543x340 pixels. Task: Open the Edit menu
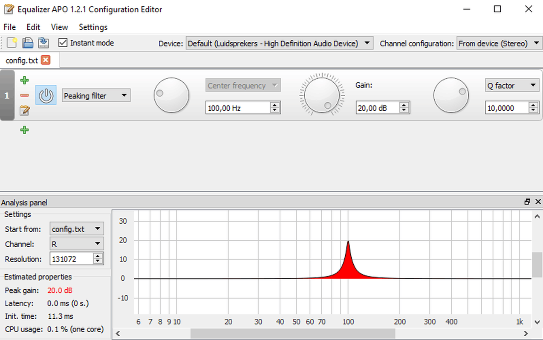click(33, 27)
